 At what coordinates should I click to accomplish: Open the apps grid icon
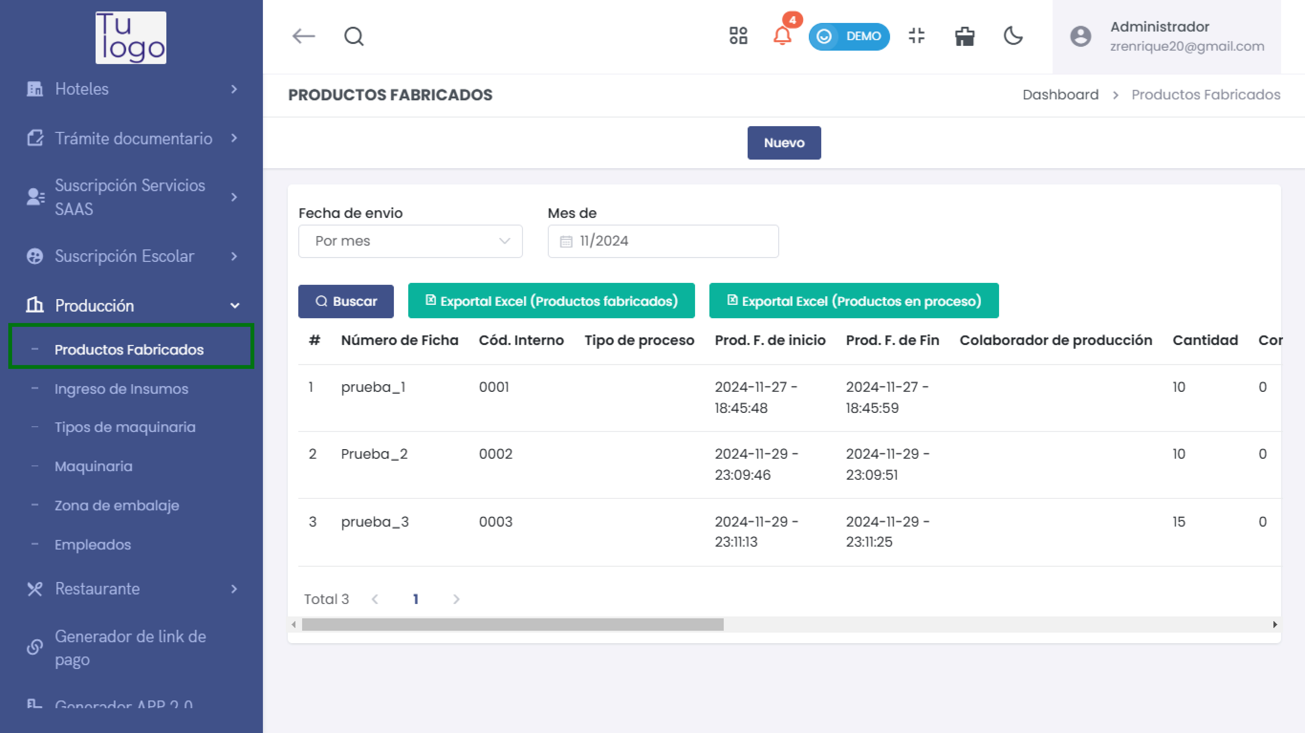[x=738, y=36]
